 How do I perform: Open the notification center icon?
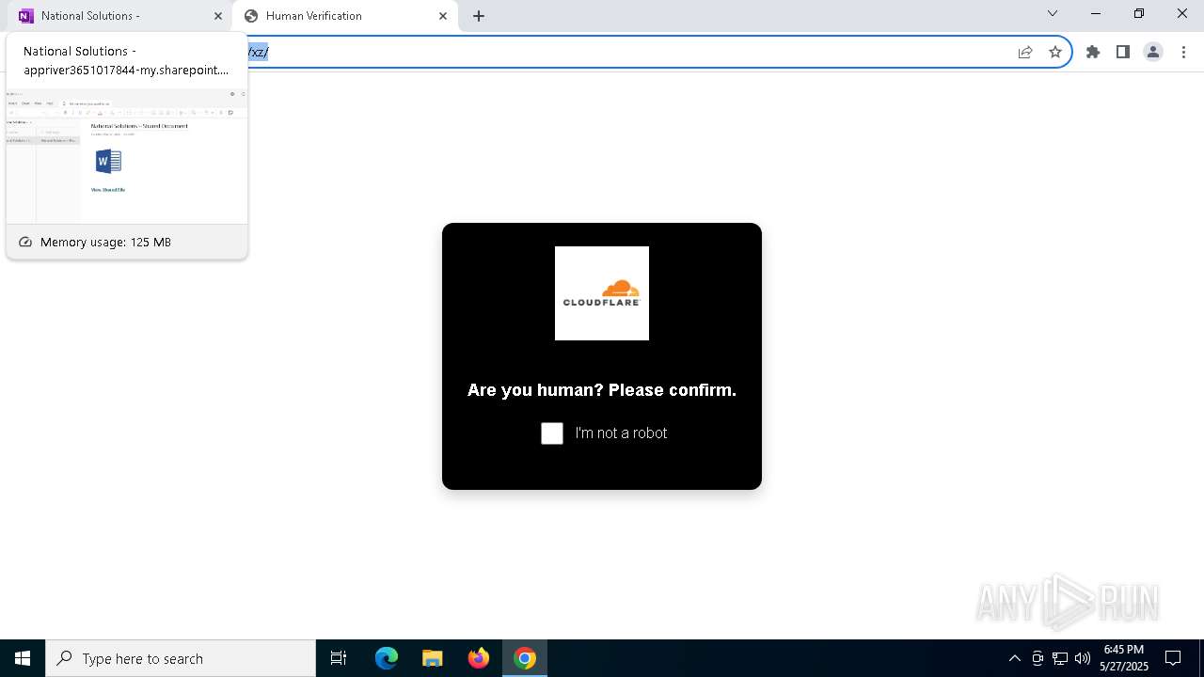point(1174,658)
